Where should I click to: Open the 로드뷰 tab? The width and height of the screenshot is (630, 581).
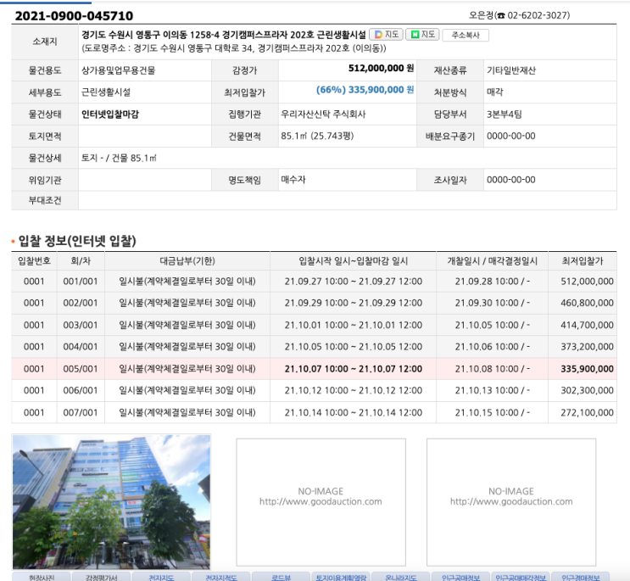coord(281,577)
